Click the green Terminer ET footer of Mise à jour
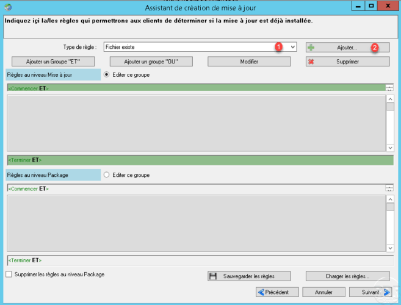The image size is (401, 305). coord(200,160)
